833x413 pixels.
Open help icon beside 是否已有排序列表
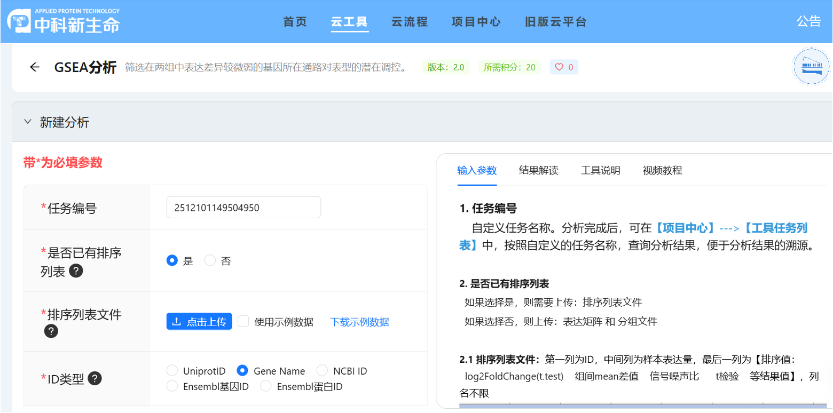tap(76, 271)
